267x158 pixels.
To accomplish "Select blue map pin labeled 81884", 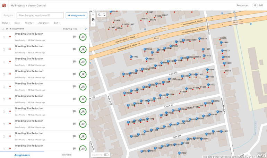I will click(x=182, y=143).
